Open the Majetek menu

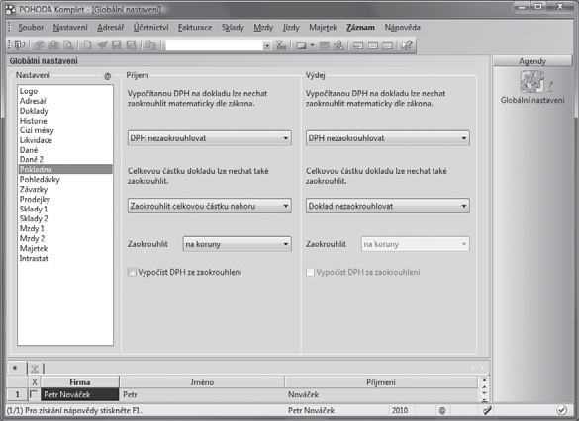[323, 27]
